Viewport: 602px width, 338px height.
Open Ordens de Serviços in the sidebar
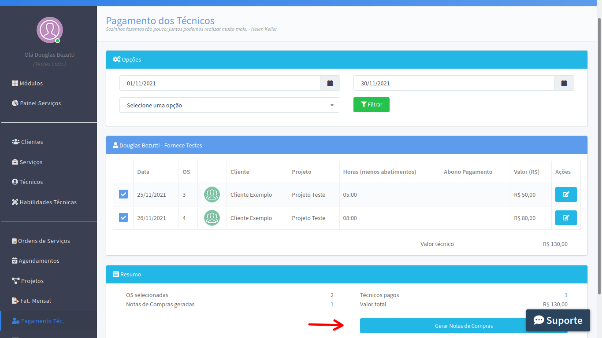tap(41, 241)
